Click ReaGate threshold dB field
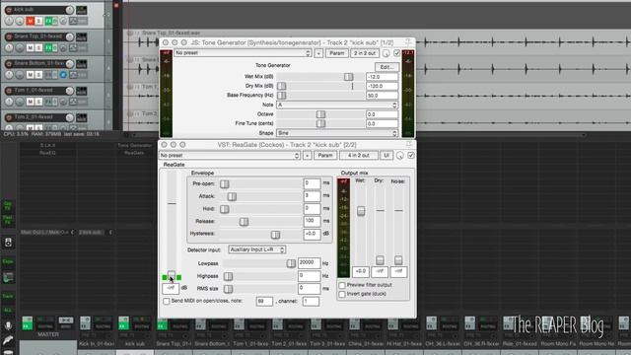The width and height of the screenshot is (631, 355). 171,288
